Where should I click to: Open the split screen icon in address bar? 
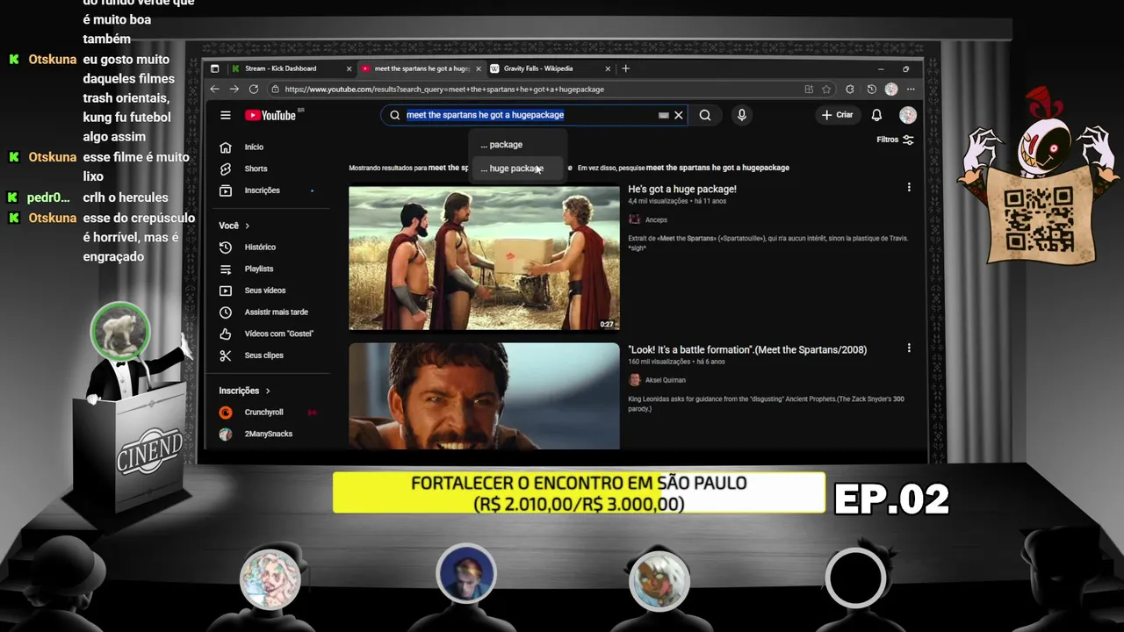click(809, 89)
